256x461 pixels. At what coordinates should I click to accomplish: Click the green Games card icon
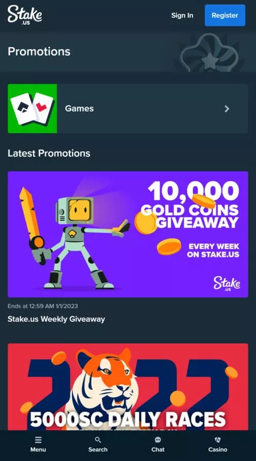32,109
